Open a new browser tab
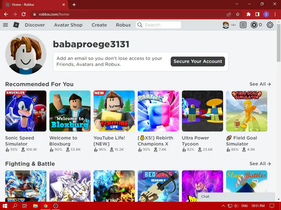Viewport: 281px width, 210px height. (x=74, y=5)
